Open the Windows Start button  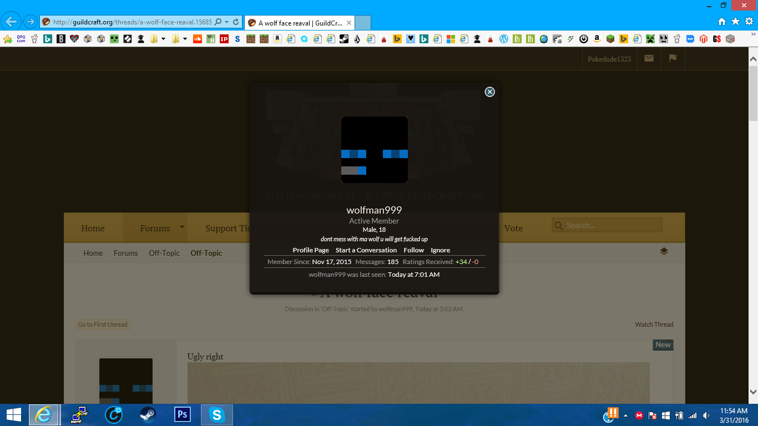click(13, 415)
